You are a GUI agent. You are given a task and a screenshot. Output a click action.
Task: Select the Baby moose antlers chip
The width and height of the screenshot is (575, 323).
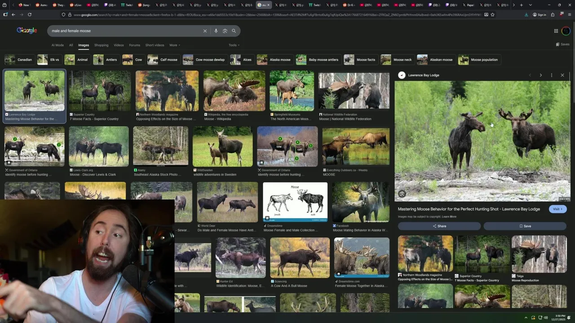pyautogui.click(x=318, y=60)
